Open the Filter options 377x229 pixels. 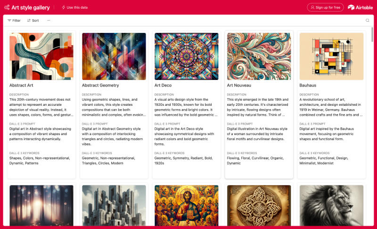[14, 21]
